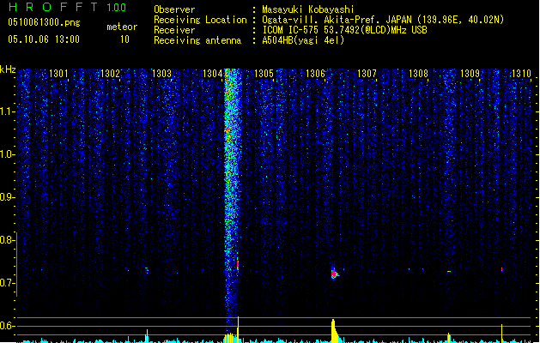
Task: Click antenna value A504HB(yagi 4el)
Action: (x=303, y=40)
